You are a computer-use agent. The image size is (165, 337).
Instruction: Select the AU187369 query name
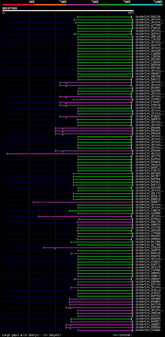point(10,9)
